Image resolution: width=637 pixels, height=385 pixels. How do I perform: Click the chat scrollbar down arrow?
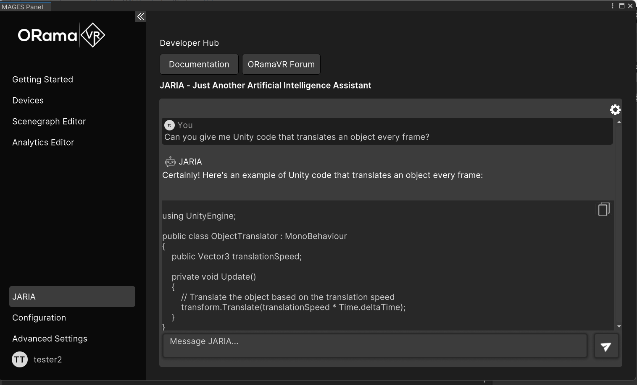pyautogui.click(x=619, y=326)
